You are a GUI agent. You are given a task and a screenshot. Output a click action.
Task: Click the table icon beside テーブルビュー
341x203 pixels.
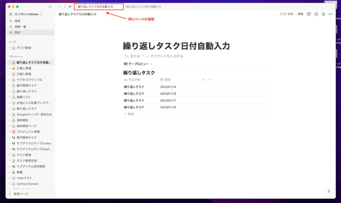125,64
